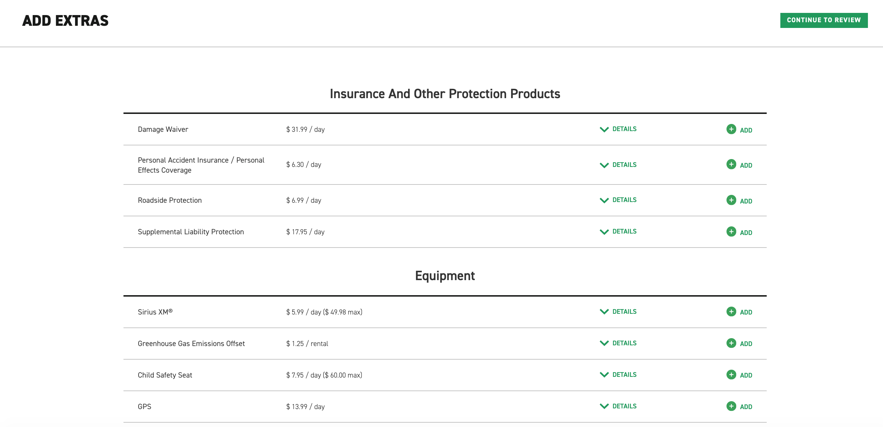Expand Sirius XM details section

click(x=617, y=312)
